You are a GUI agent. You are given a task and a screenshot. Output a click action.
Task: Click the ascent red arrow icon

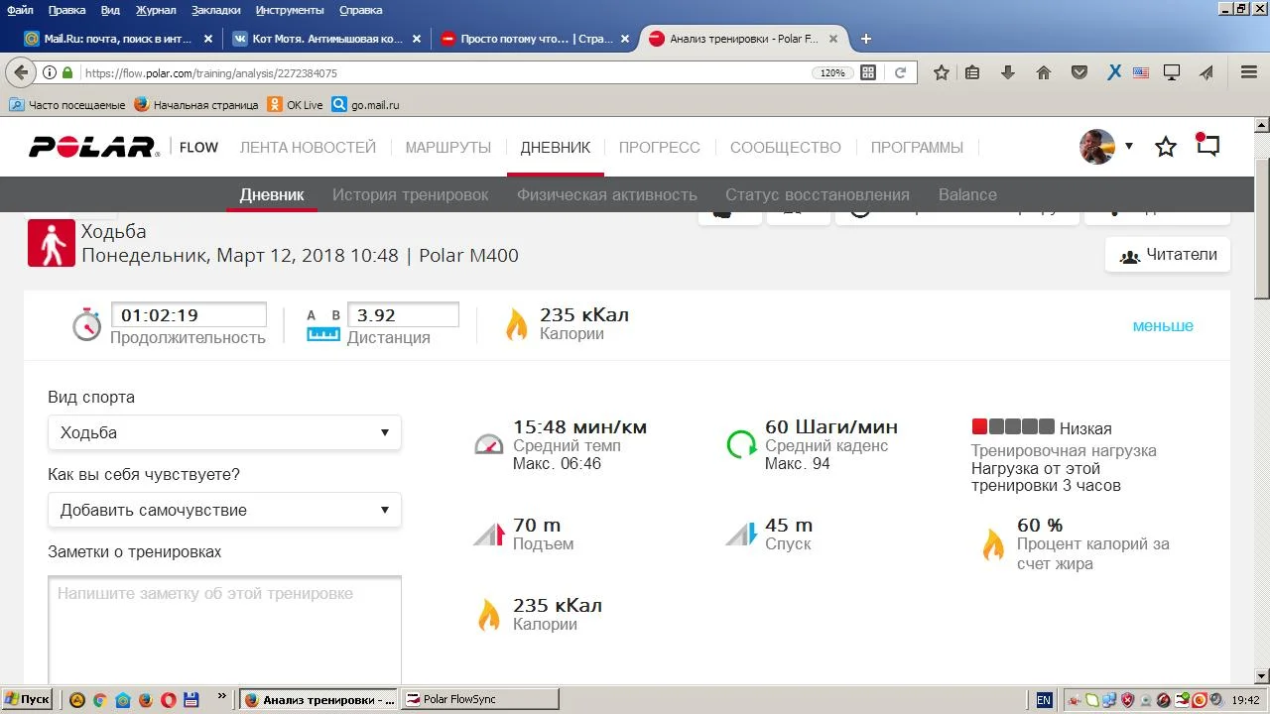(x=489, y=535)
